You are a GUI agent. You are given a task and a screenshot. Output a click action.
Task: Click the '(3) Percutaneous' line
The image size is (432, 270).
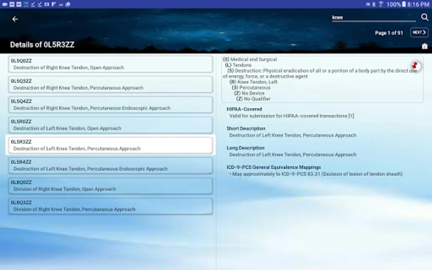[x=251, y=88]
